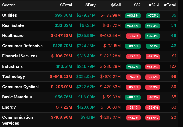
Task: Open the Financial Services sector
Action: [x=20, y=56]
